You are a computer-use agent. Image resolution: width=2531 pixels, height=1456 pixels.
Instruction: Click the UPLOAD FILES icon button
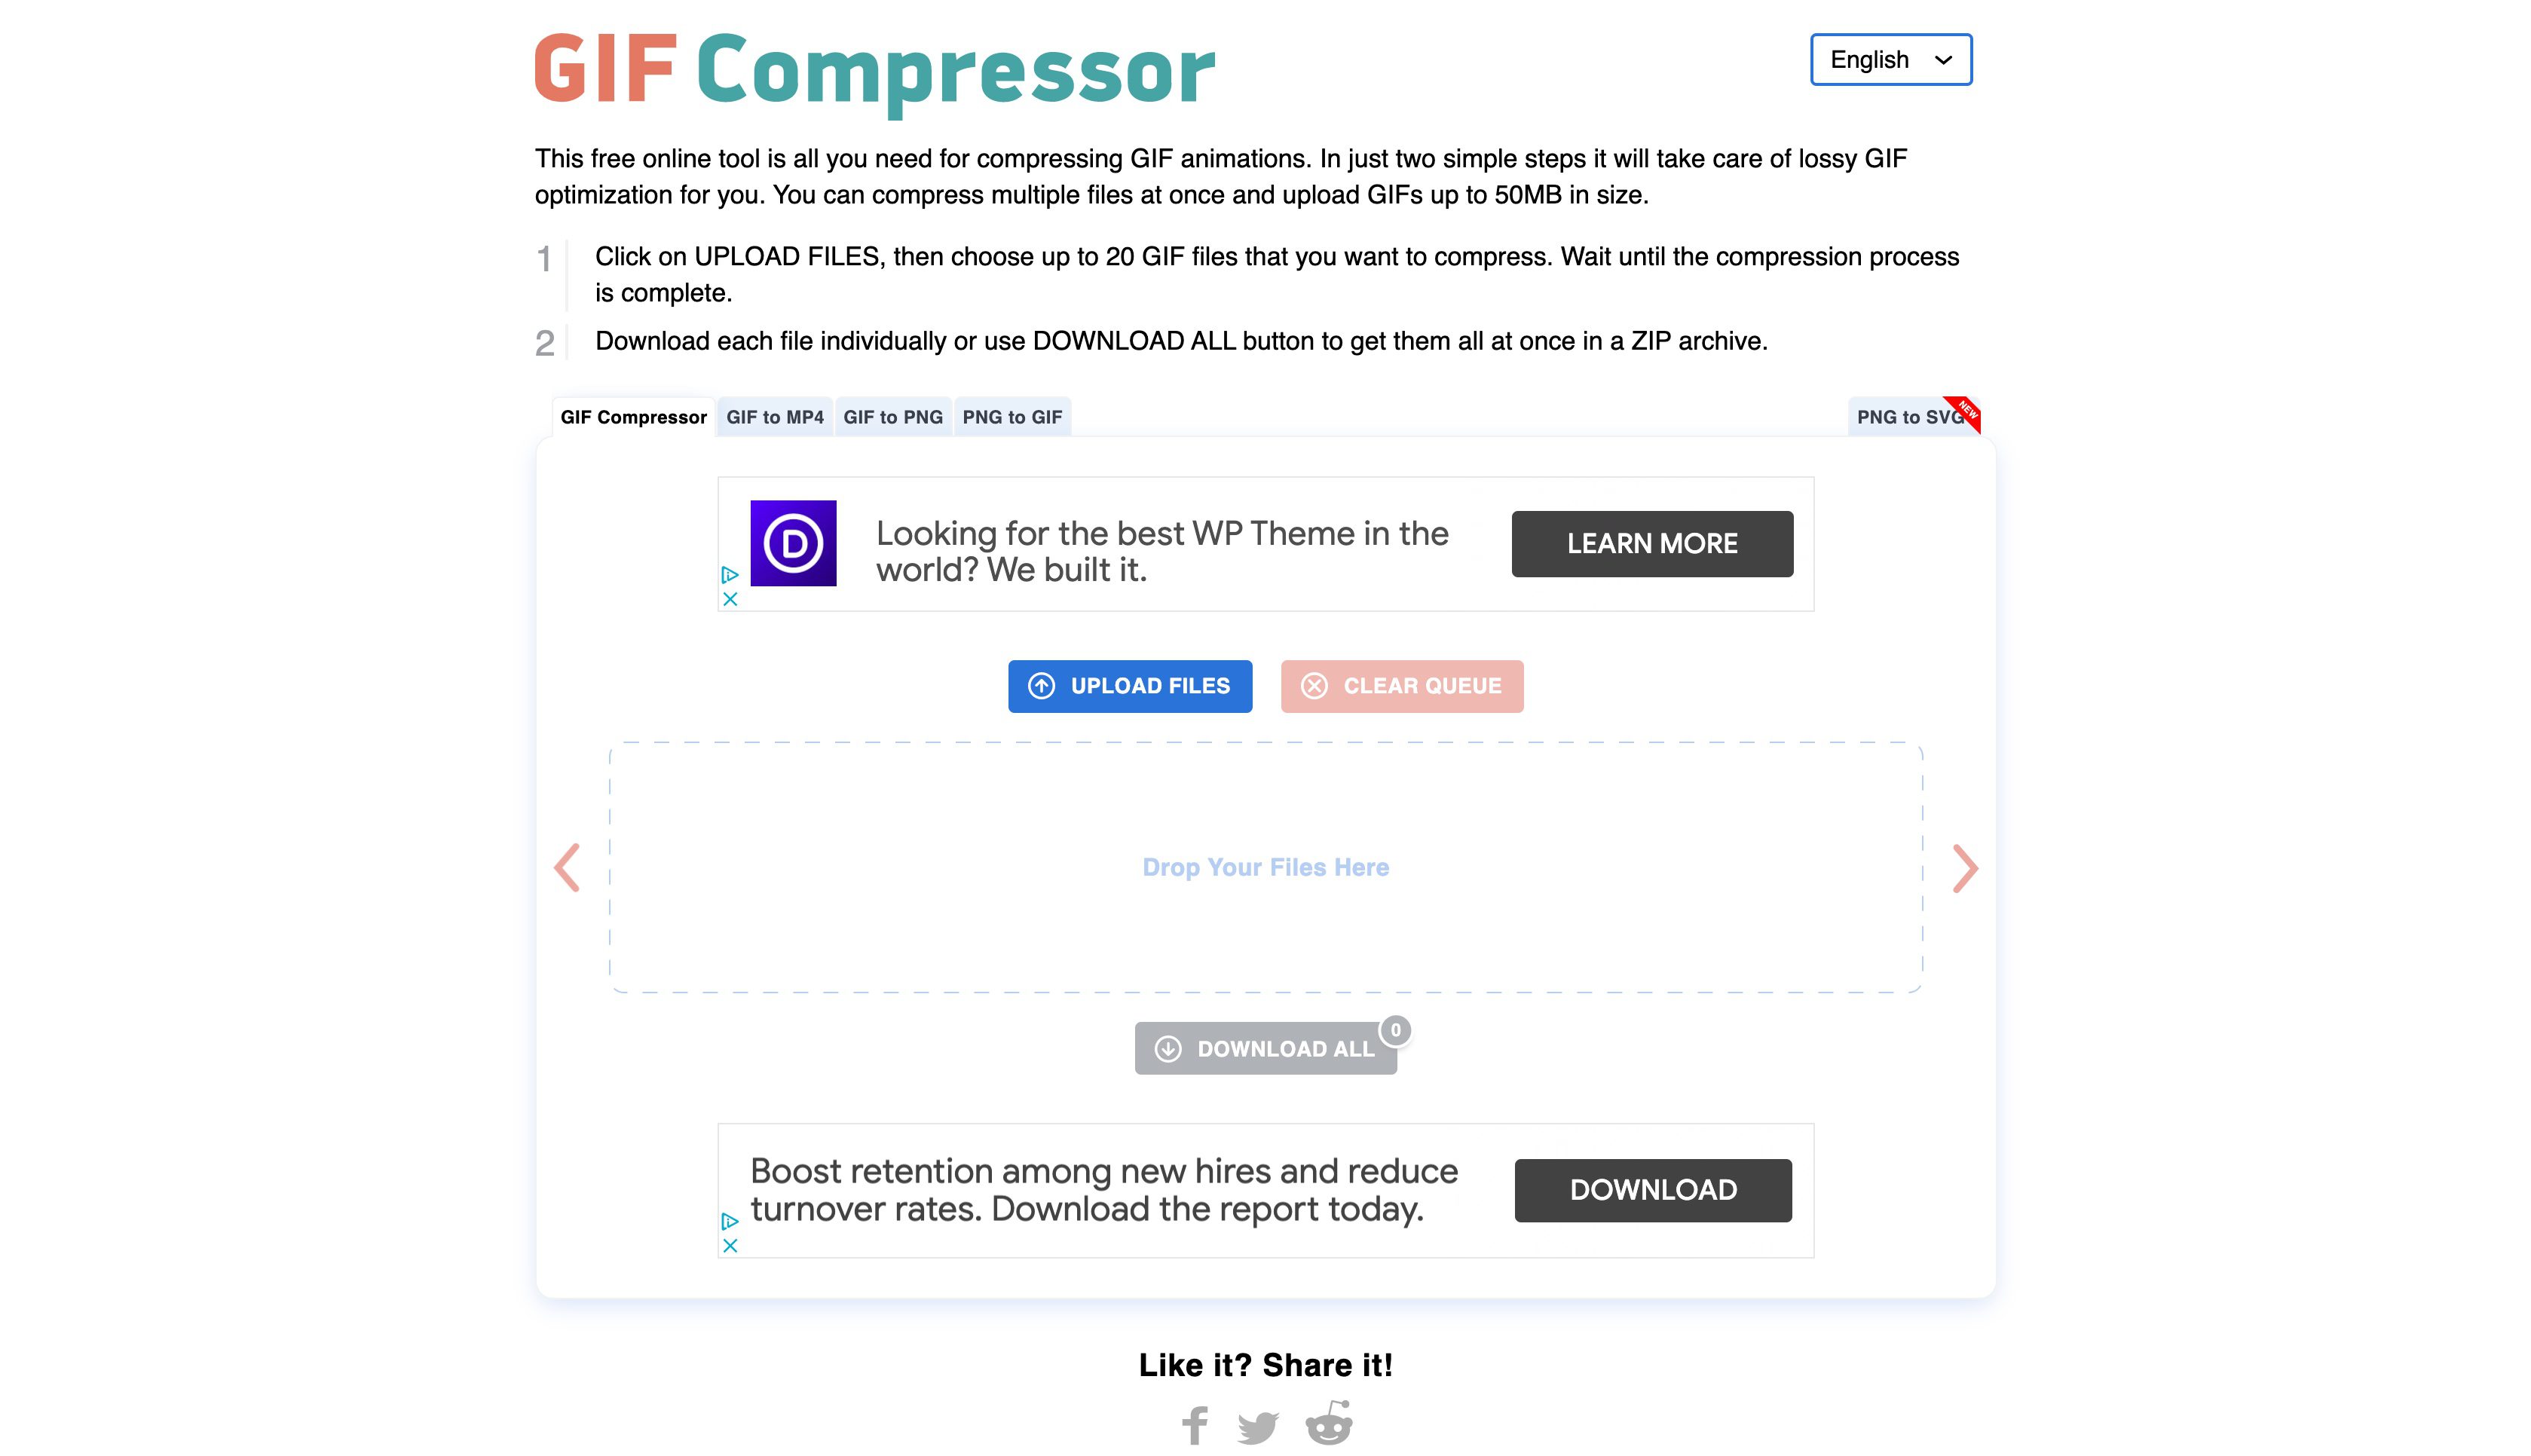(x=1039, y=684)
